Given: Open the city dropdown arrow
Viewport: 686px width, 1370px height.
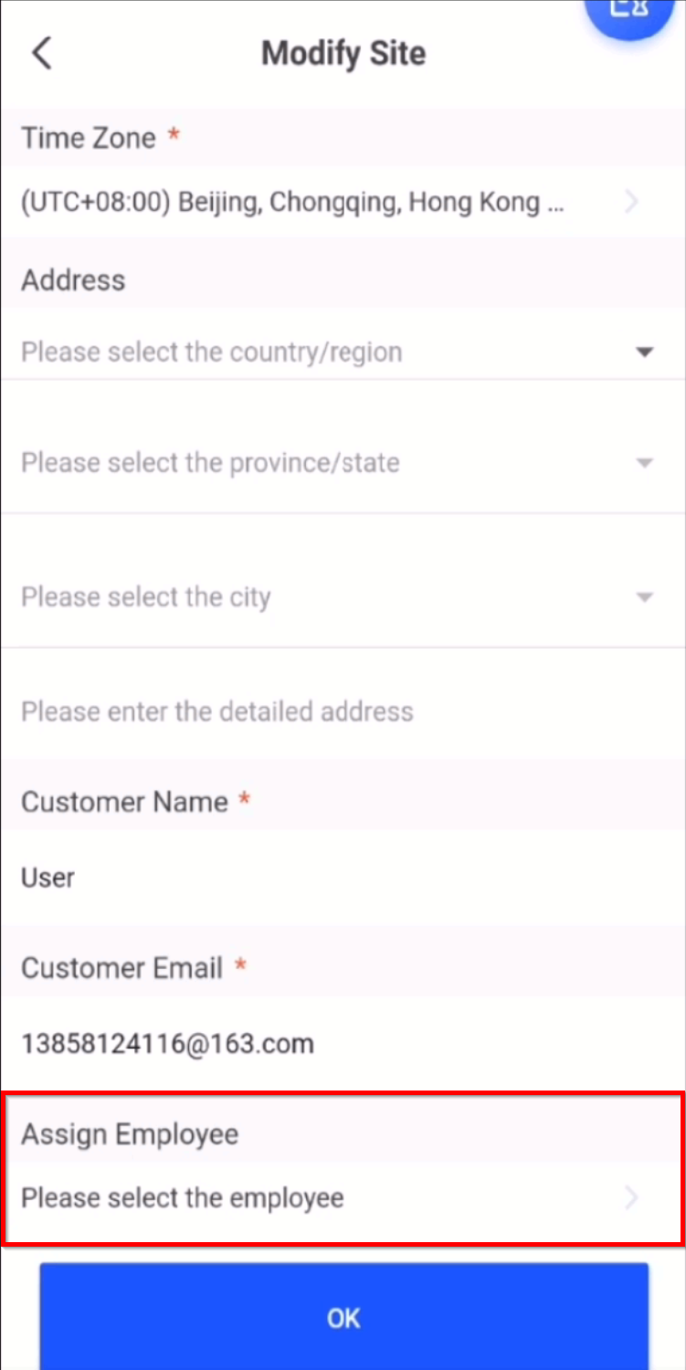Looking at the screenshot, I should tap(645, 597).
